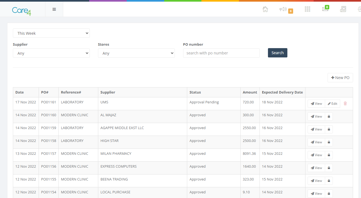Image resolution: width=361 pixels, height=198 pixels.
Task: Click the lock icon for PO01154
Action: tap(329, 194)
